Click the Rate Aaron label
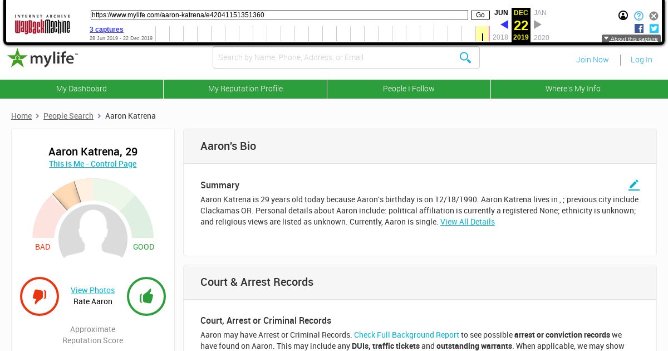Image resolution: width=668 pixels, height=351 pixels. coord(93,301)
